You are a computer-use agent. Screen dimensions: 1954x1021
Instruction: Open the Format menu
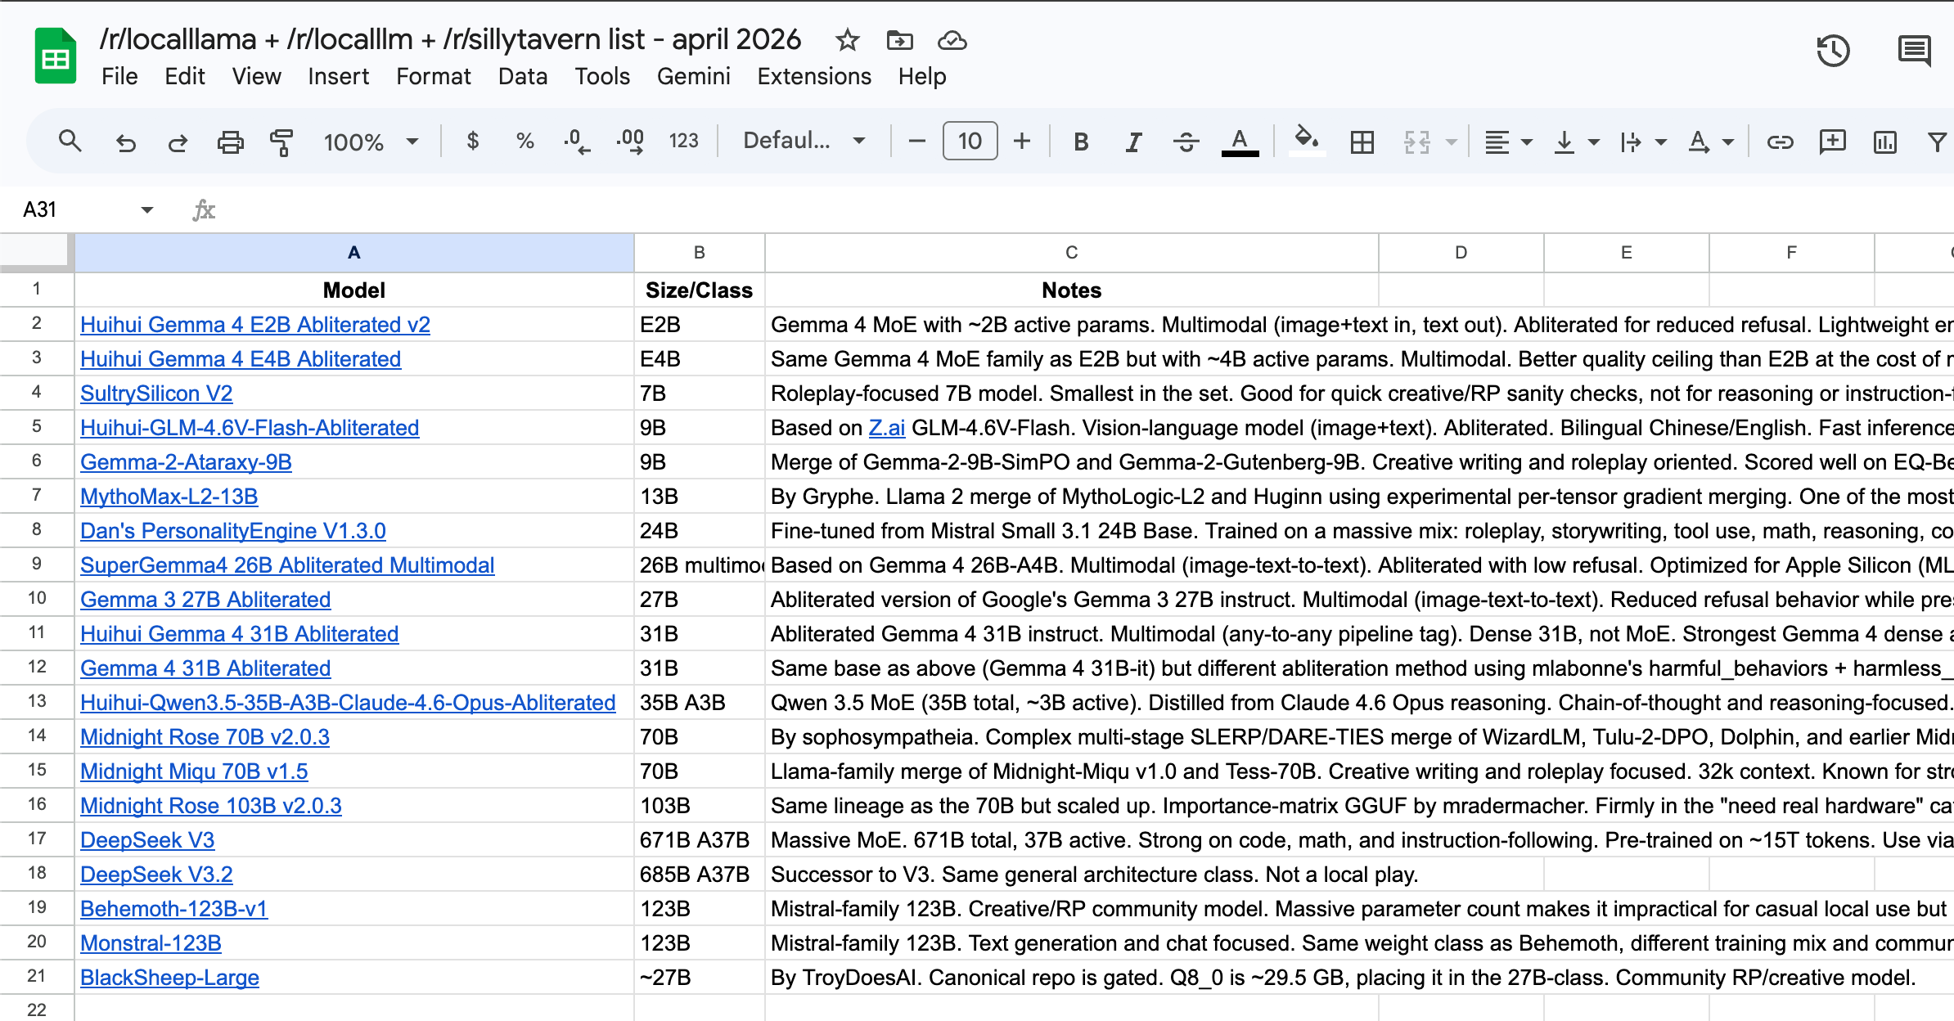click(433, 76)
